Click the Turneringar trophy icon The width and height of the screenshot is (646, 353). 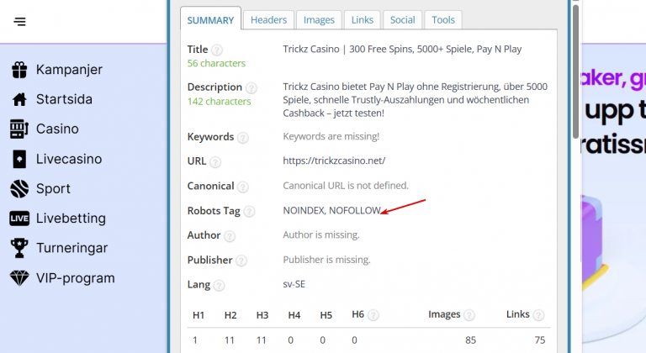(19, 248)
